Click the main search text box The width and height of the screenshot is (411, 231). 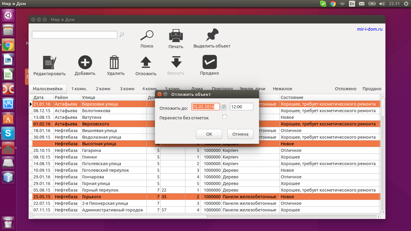tap(75, 35)
